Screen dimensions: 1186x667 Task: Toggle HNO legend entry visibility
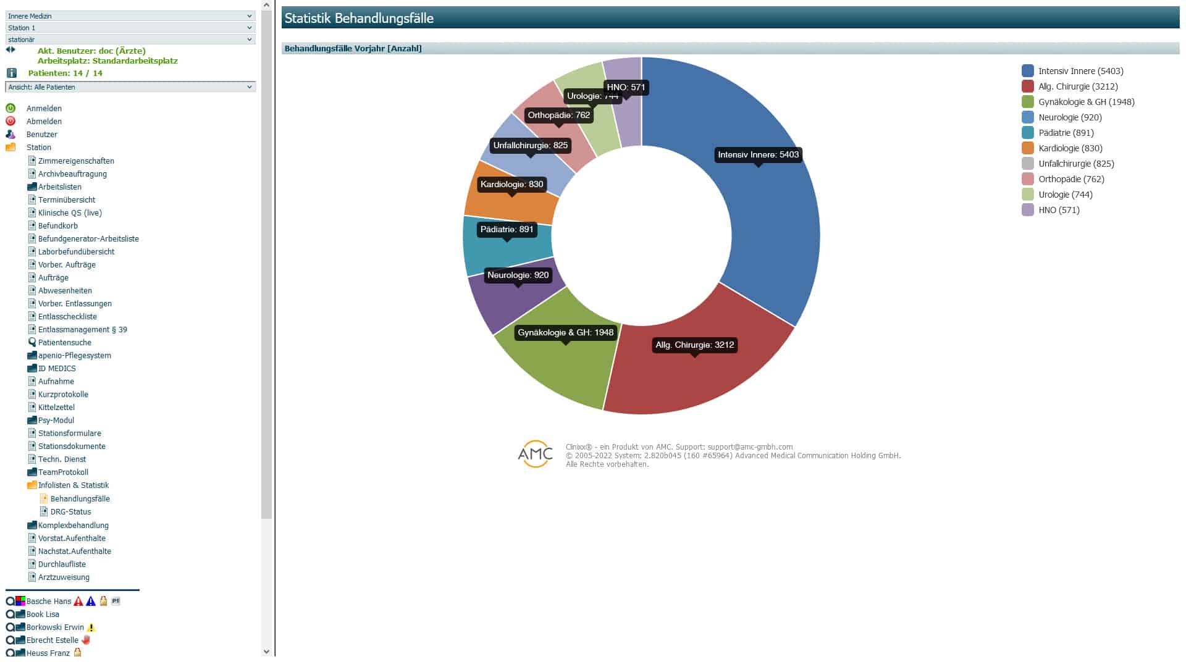pyautogui.click(x=1058, y=210)
